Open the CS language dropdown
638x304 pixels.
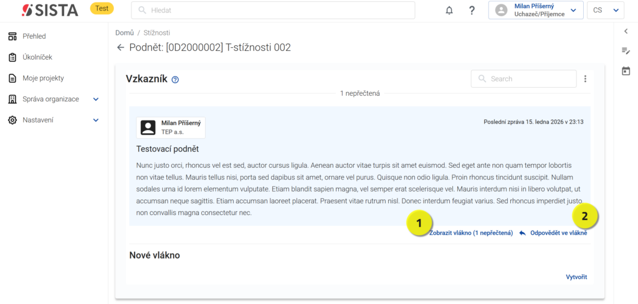pyautogui.click(x=606, y=10)
